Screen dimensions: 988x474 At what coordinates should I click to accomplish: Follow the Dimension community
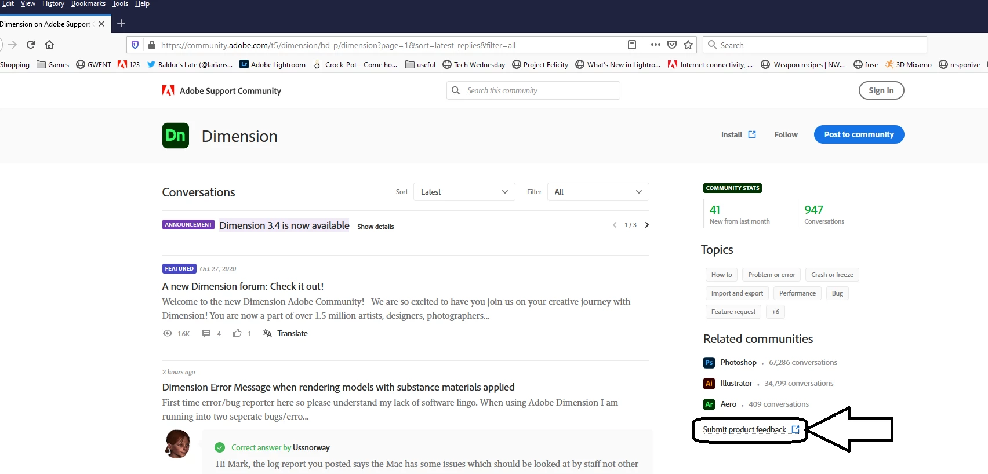tap(786, 134)
